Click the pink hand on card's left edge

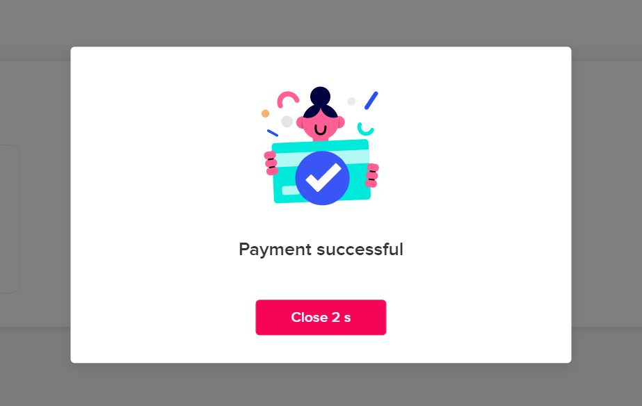click(271, 163)
